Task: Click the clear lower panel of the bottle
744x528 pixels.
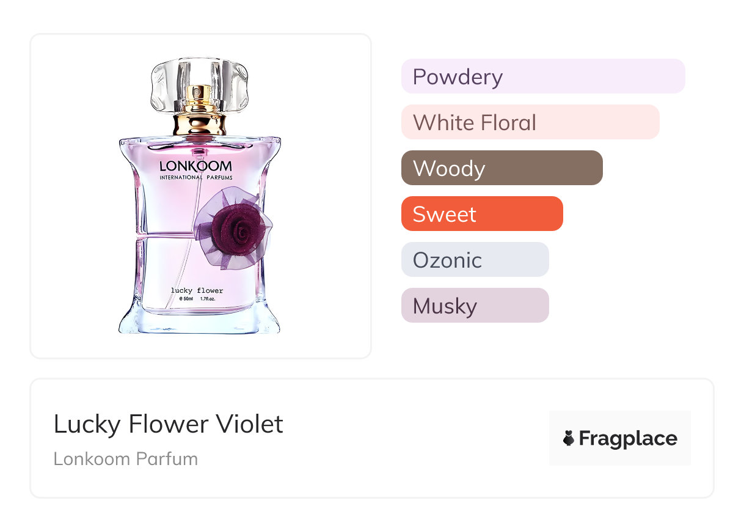Action: click(171, 263)
